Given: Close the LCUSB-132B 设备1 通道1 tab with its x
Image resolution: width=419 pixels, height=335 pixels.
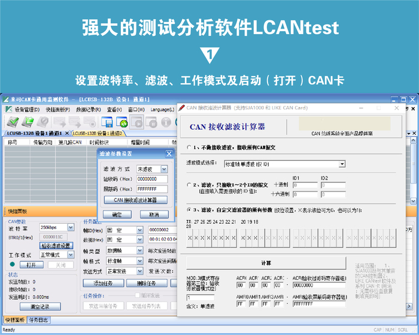Looking at the screenshot, I should 67,133.
